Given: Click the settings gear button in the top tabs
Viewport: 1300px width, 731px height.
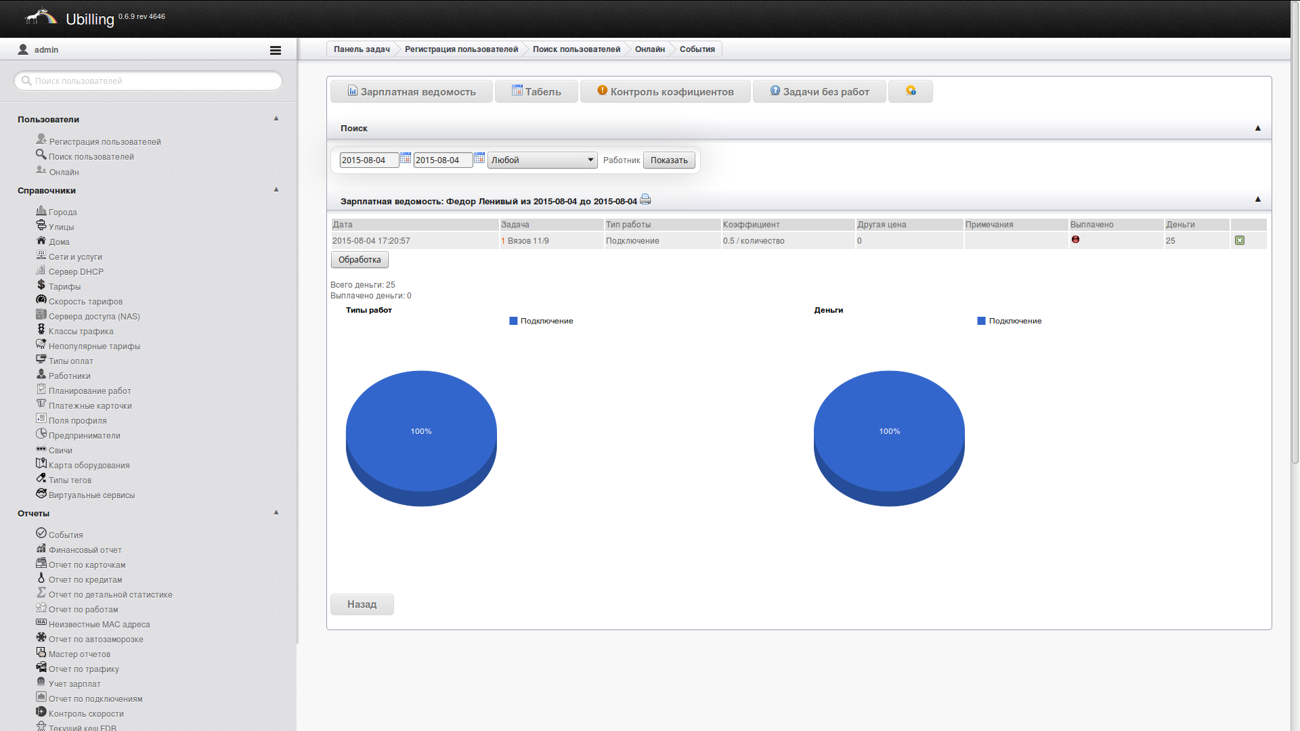Looking at the screenshot, I should click(910, 91).
